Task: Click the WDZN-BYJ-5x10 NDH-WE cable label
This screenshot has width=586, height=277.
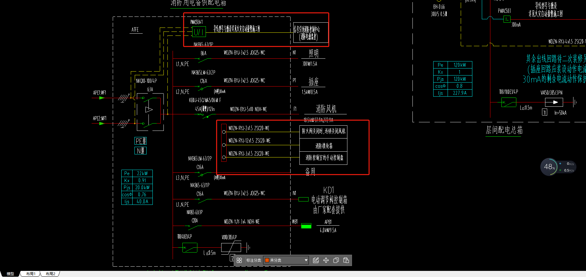Action: [x=248, y=109]
